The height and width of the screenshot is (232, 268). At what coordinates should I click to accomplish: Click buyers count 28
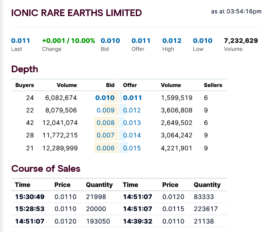coord(30,135)
